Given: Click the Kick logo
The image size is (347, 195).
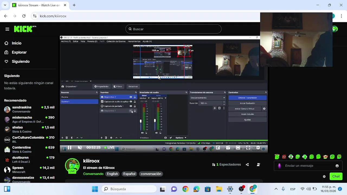Looking at the screenshot, I should [x=25, y=29].
